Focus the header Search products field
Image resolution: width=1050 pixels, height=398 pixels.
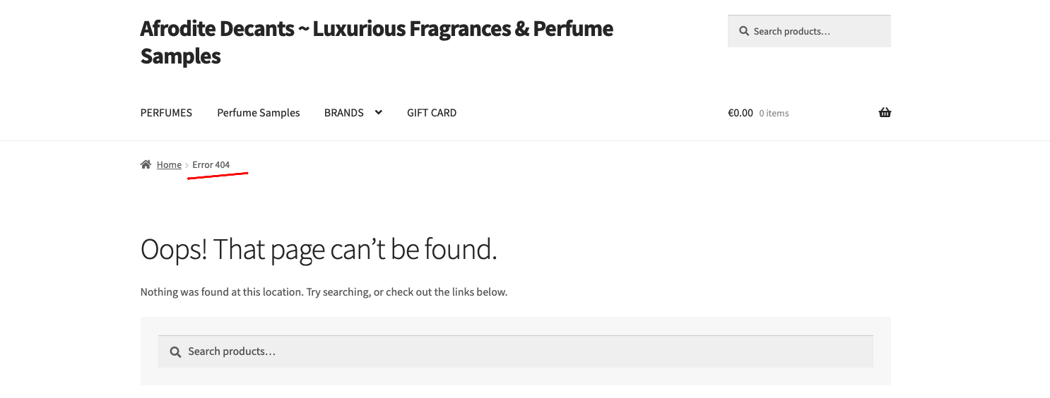809,31
